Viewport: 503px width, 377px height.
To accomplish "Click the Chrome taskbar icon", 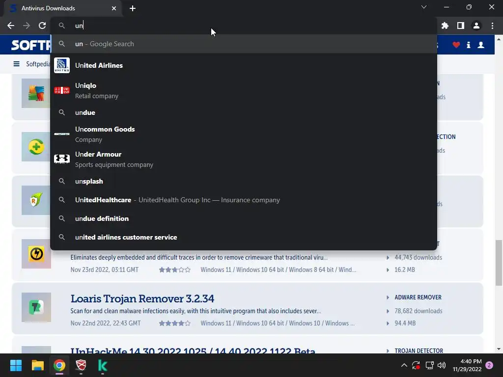I will pos(59,365).
